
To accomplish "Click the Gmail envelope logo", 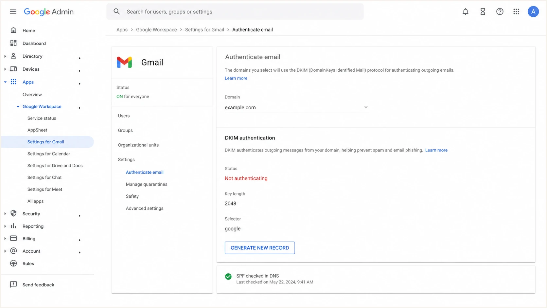I will 124,62.
